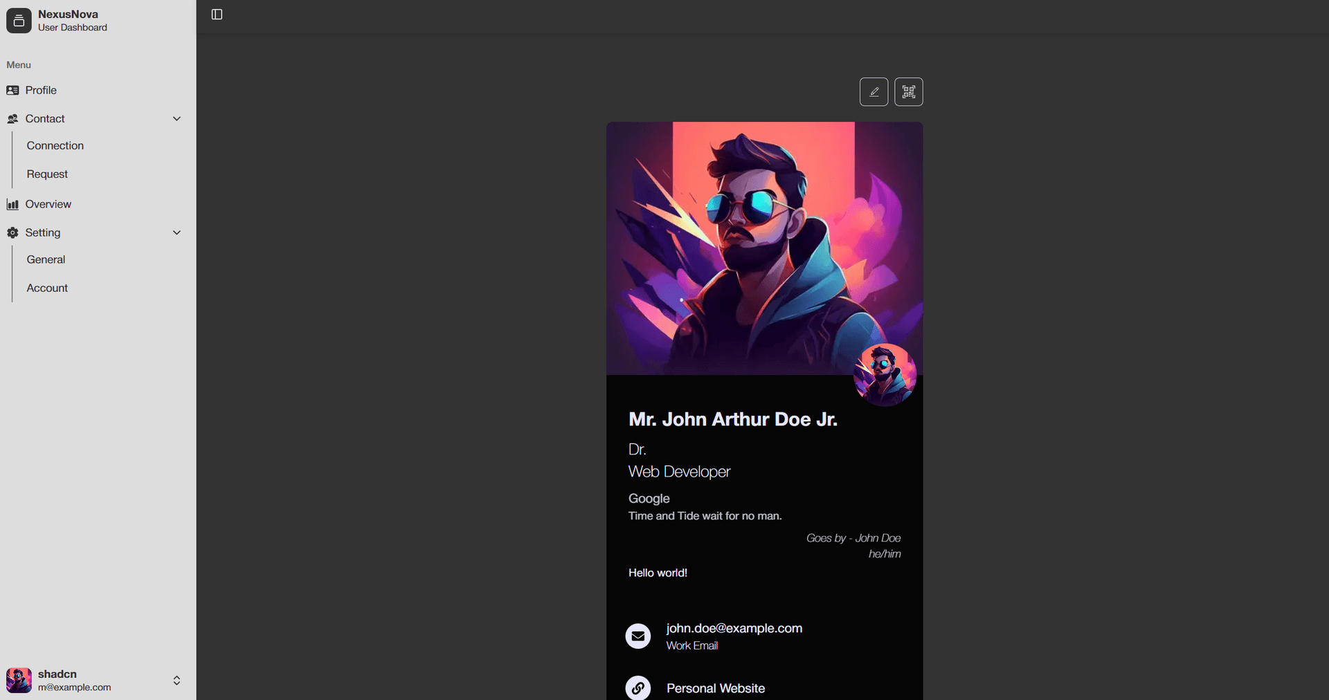This screenshot has height=700, width=1329.
Task: Open the shadcn user account switcher
Action: click(177, 681)
